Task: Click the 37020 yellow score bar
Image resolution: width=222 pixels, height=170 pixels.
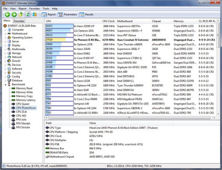Action: pos(59,40)
